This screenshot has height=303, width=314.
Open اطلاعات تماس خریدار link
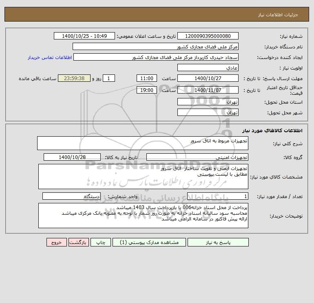tap(50, 57)
